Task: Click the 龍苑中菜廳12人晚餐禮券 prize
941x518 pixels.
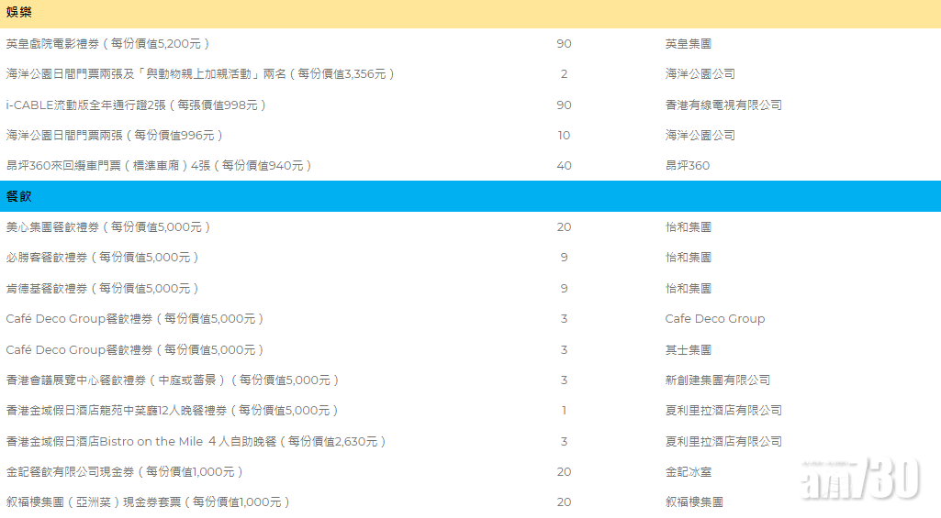Action: pos(173,411)
